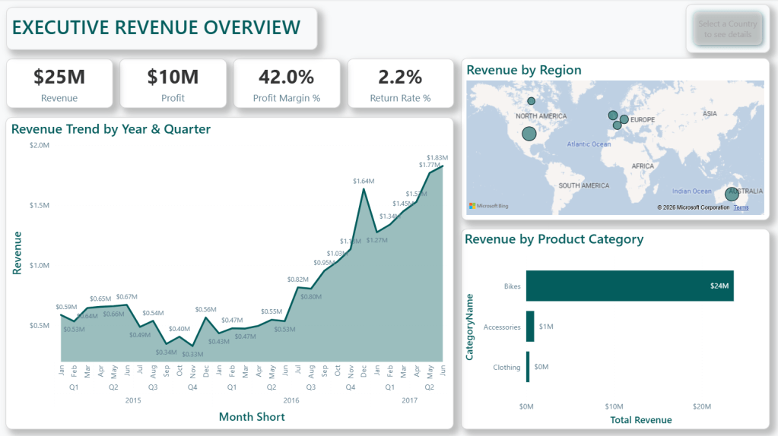Click the $10M Profit card
This screenshot has width=778, height=436.
[173, 84]
